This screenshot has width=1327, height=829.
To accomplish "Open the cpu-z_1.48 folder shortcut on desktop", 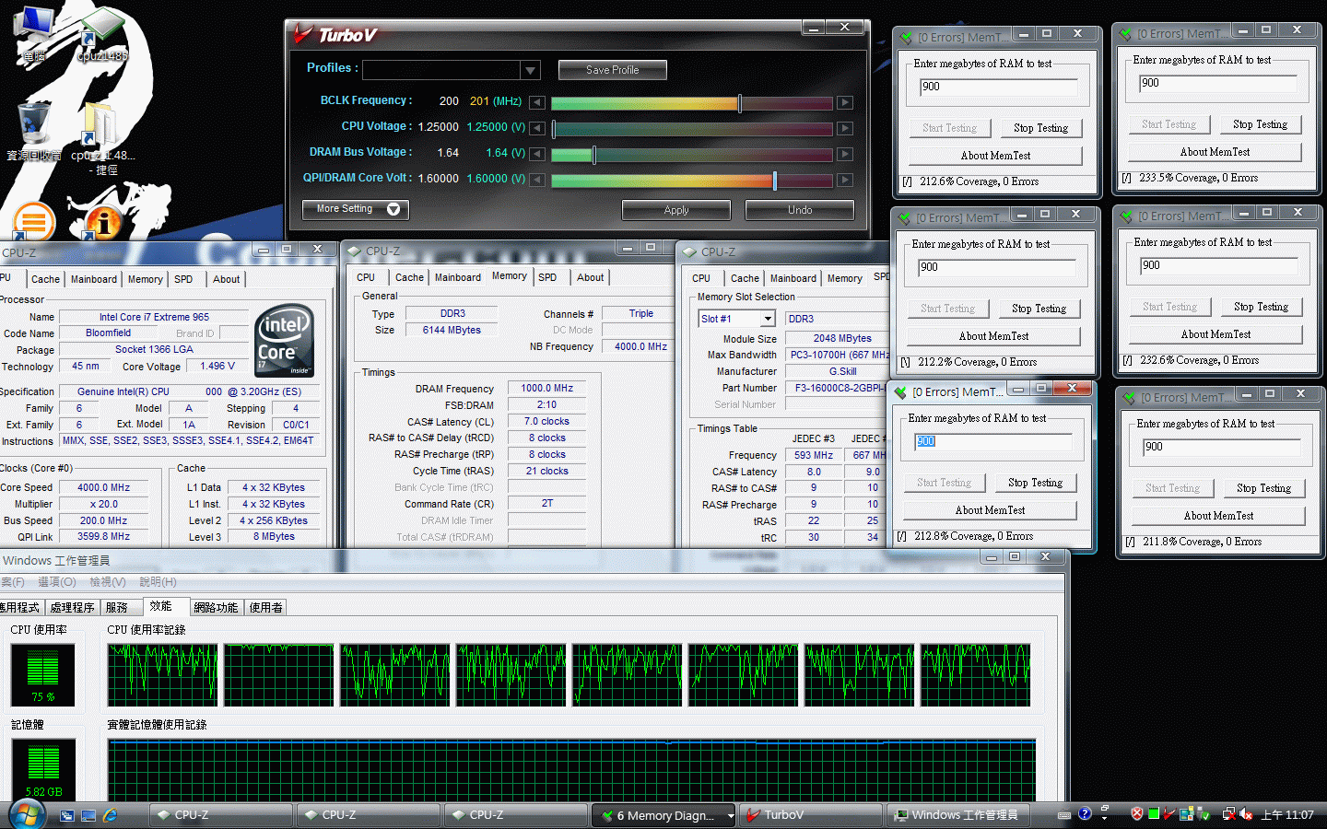I will tap(102, 138).
